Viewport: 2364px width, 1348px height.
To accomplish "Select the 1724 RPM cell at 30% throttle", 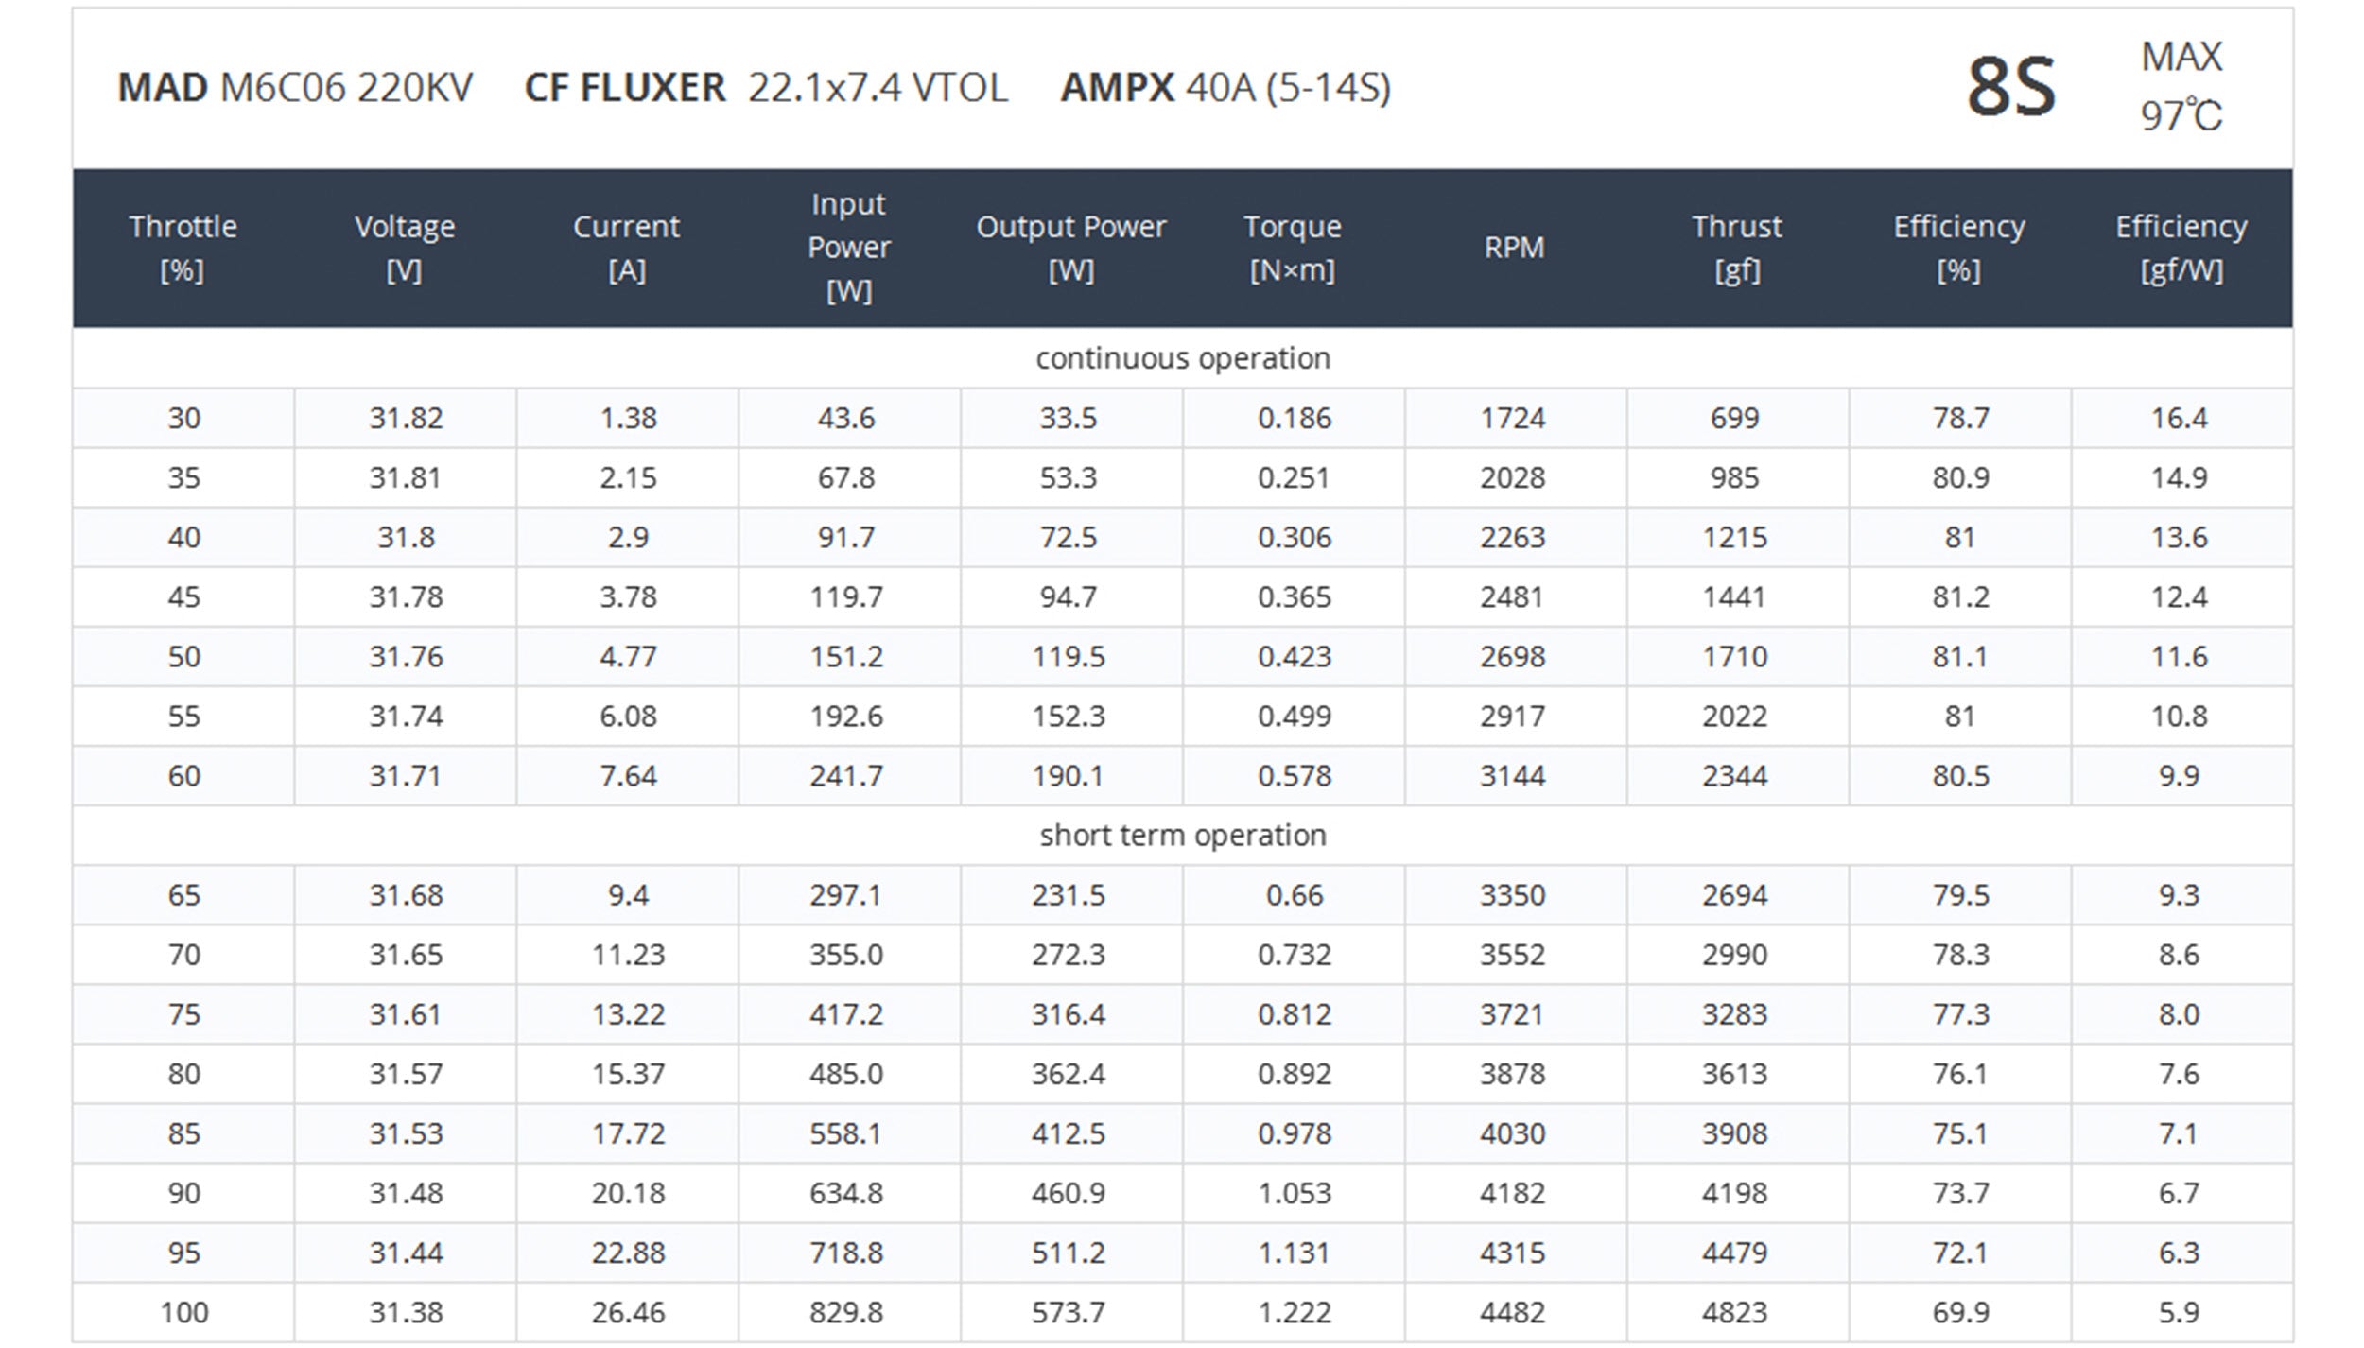I will (x=1513, y=418).
